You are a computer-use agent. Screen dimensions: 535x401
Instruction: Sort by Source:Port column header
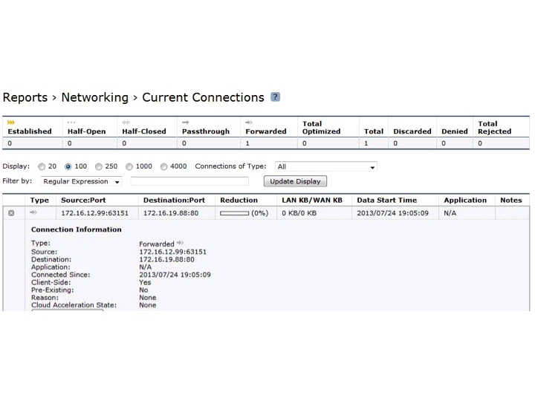tap(94, 200)
